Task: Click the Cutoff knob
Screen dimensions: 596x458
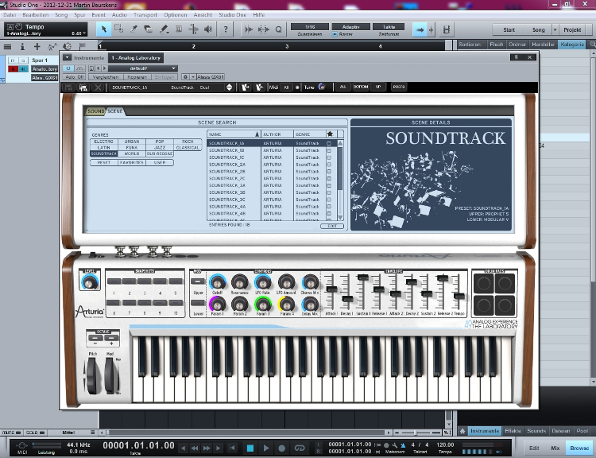Action: coord(217,282)
